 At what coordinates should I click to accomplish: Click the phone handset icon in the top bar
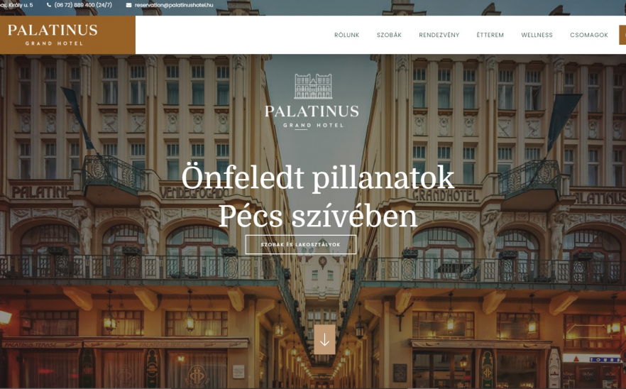(49, 5)
